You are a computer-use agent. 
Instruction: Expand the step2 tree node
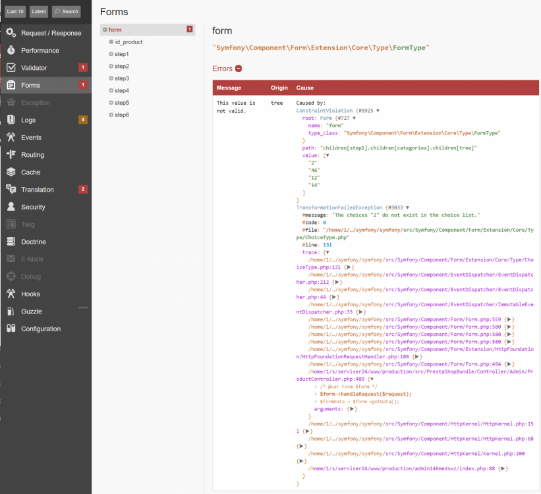111,66
